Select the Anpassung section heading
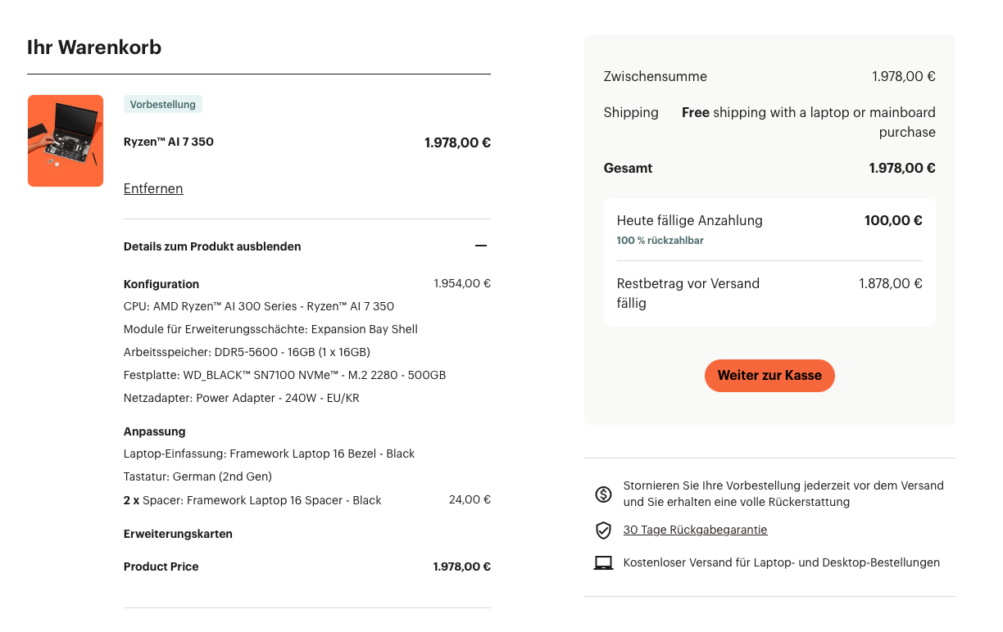This screenshot has height=632, width=1003. click(x=155, y=431)
